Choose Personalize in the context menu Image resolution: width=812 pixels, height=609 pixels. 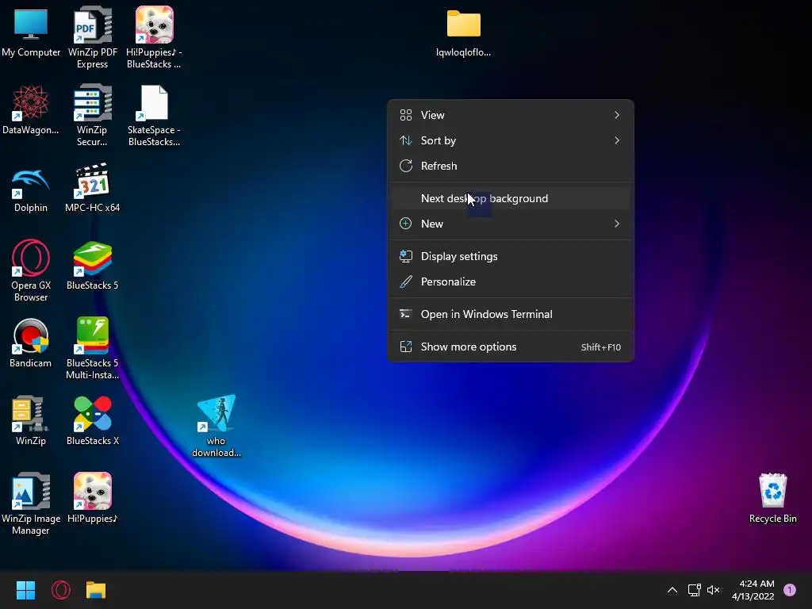point(511,282)
